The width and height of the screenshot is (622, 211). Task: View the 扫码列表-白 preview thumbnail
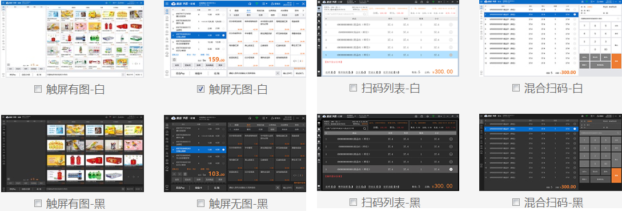point(388,38)
